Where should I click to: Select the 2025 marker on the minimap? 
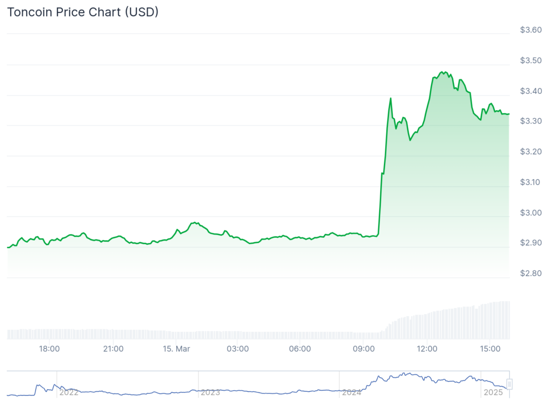493,392
